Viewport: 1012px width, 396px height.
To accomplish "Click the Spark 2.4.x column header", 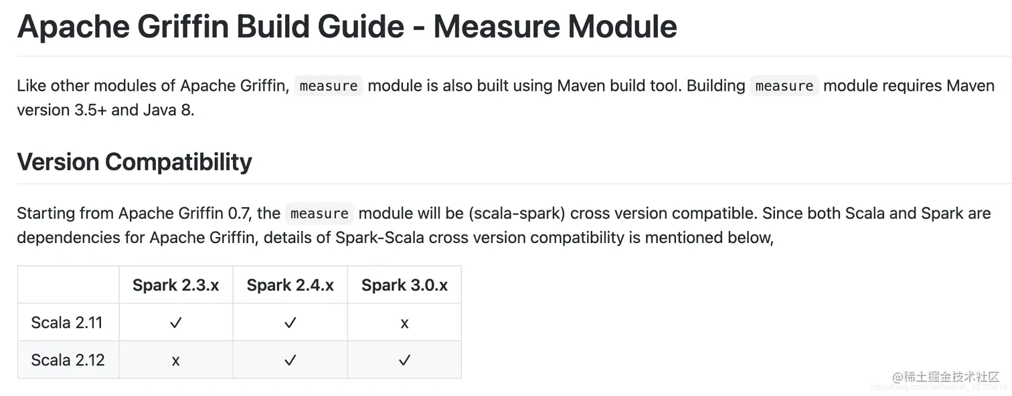I will (x=290, y=285).
